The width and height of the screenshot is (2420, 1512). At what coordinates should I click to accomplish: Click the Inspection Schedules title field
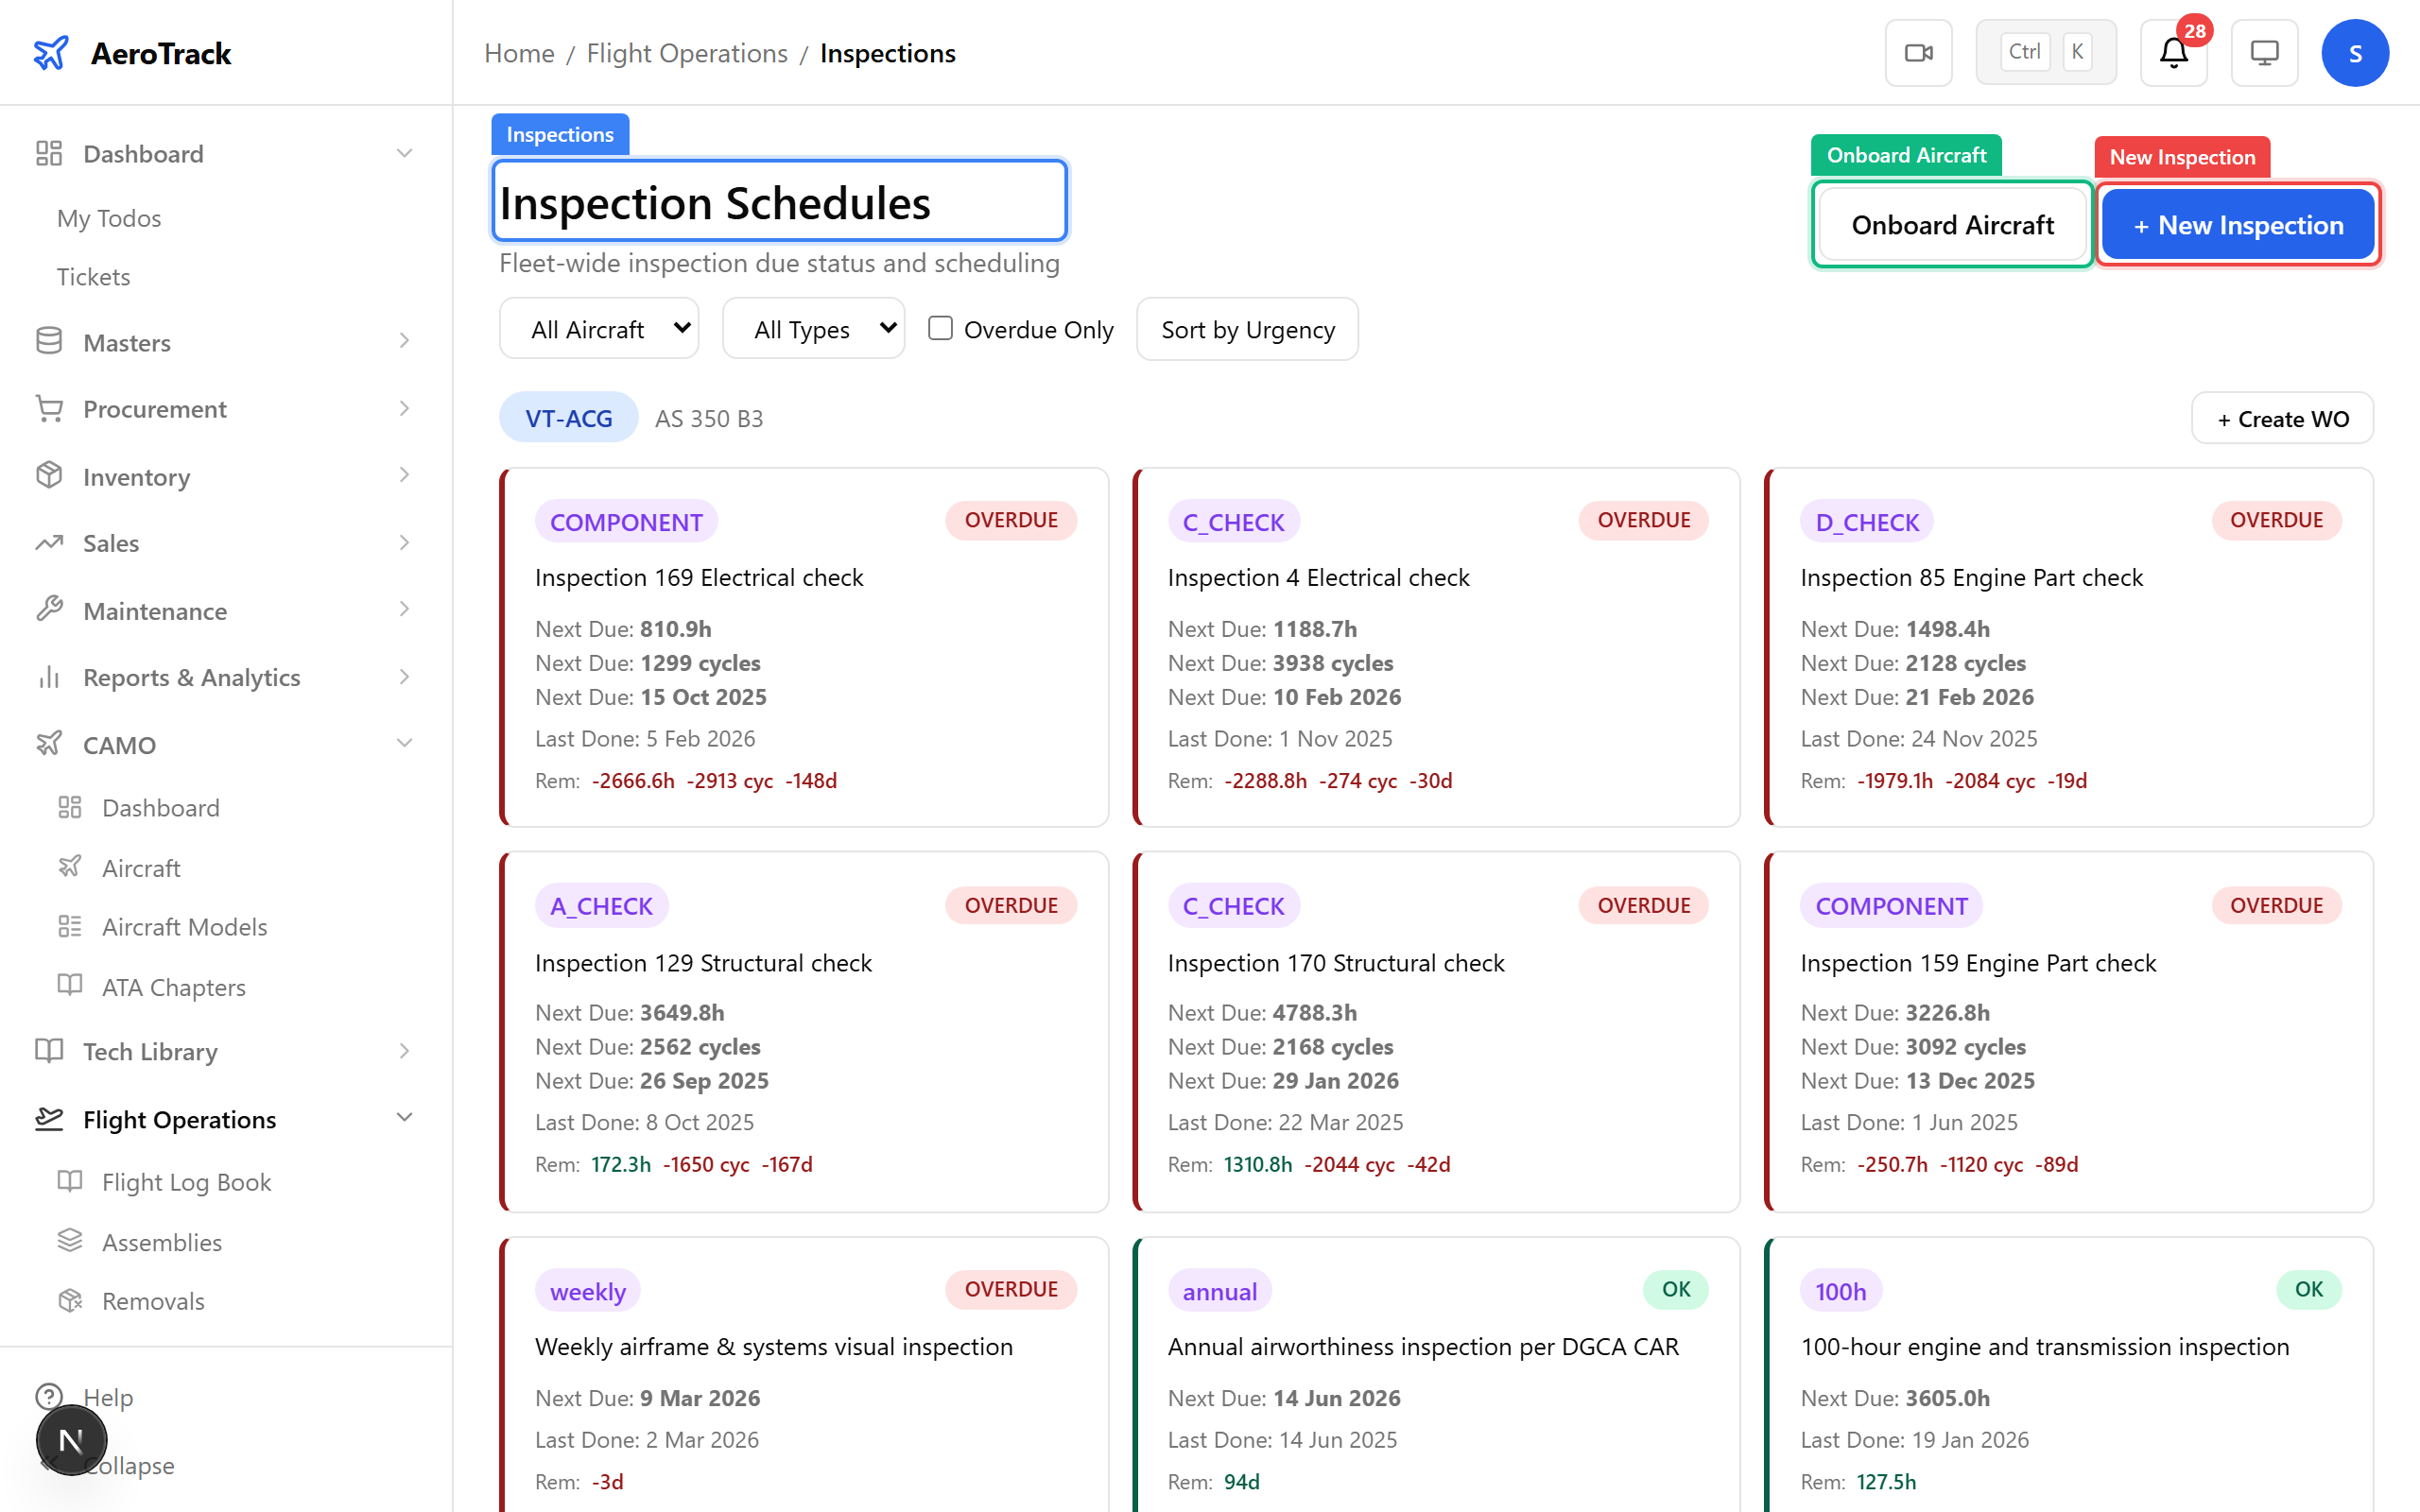tap(778, 201)
